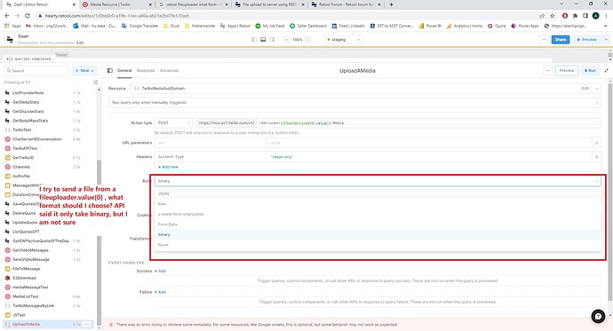
Task: Switch to the Response tab
Action: (146, 71)
